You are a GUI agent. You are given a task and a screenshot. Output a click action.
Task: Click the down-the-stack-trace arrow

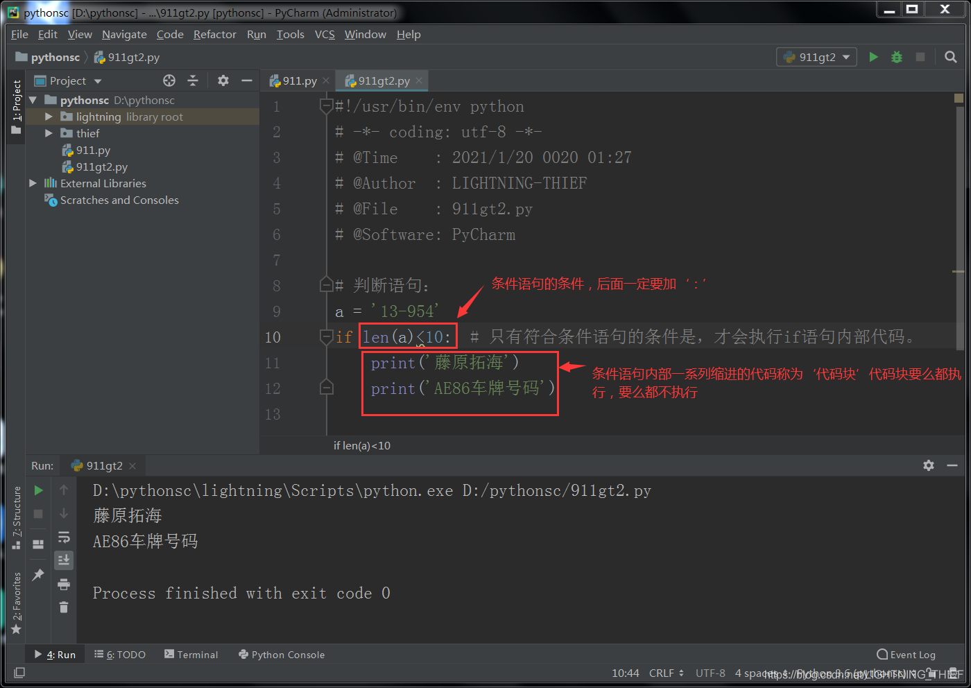[x=64, y=514]
